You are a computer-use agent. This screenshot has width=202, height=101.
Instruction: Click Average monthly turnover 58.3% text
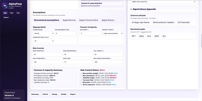(x=46, y=73)
